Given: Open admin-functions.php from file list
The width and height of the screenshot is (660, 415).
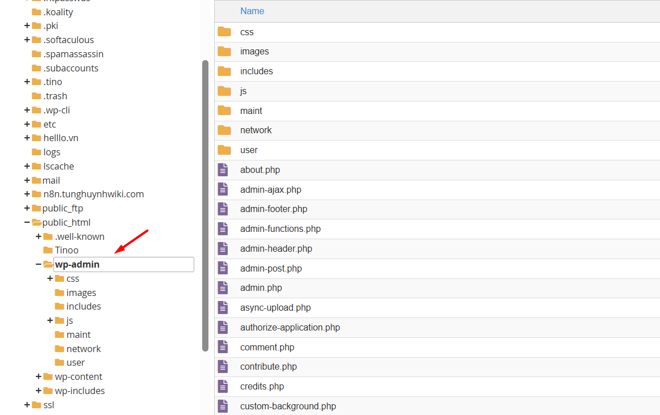Looking at the screenshot, I should [280, 229].
